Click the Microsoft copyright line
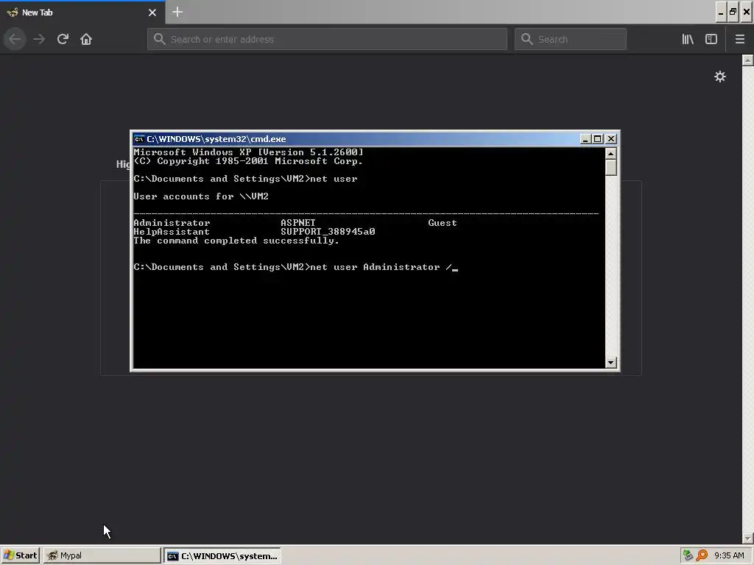Screen dimensions: 754x565 248,161
